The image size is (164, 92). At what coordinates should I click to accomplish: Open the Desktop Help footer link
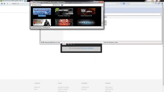point(109,89)
